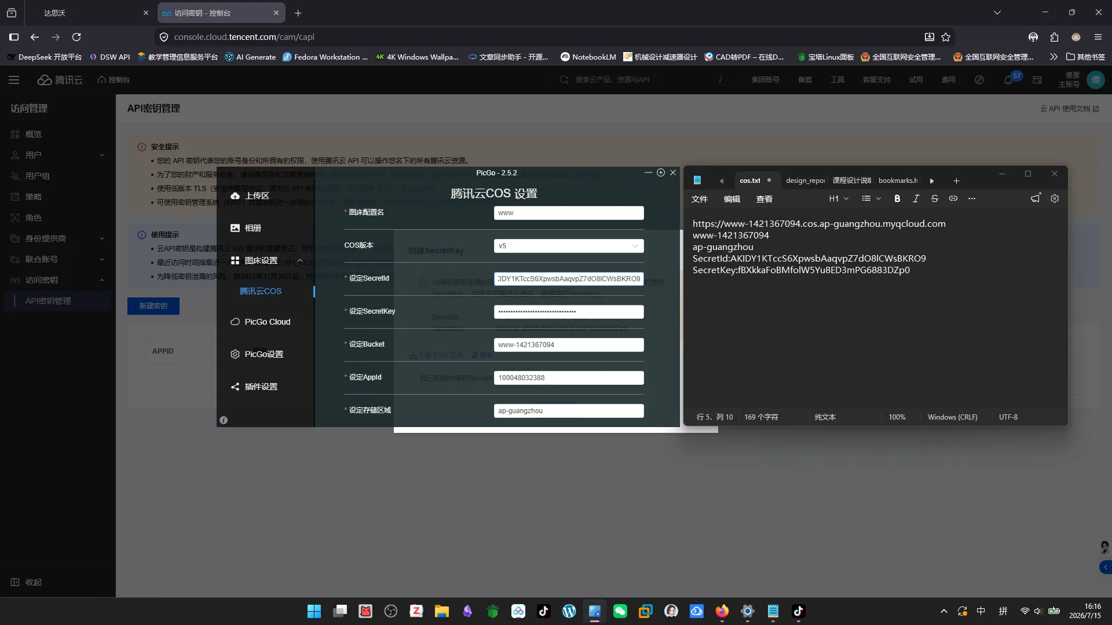This screenshot has width=1112, height=625.
Task: Expand the 身份提供商 sidebar section
Action: 58,238
